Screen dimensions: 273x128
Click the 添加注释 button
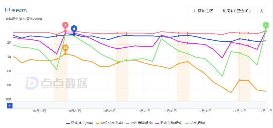[x=203, y=11]
